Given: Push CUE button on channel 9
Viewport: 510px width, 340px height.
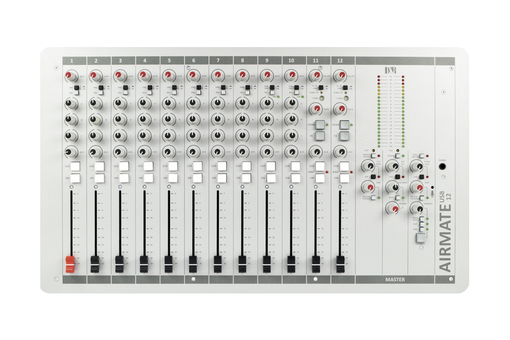Looking at the screenshot, I should [271, 166].
